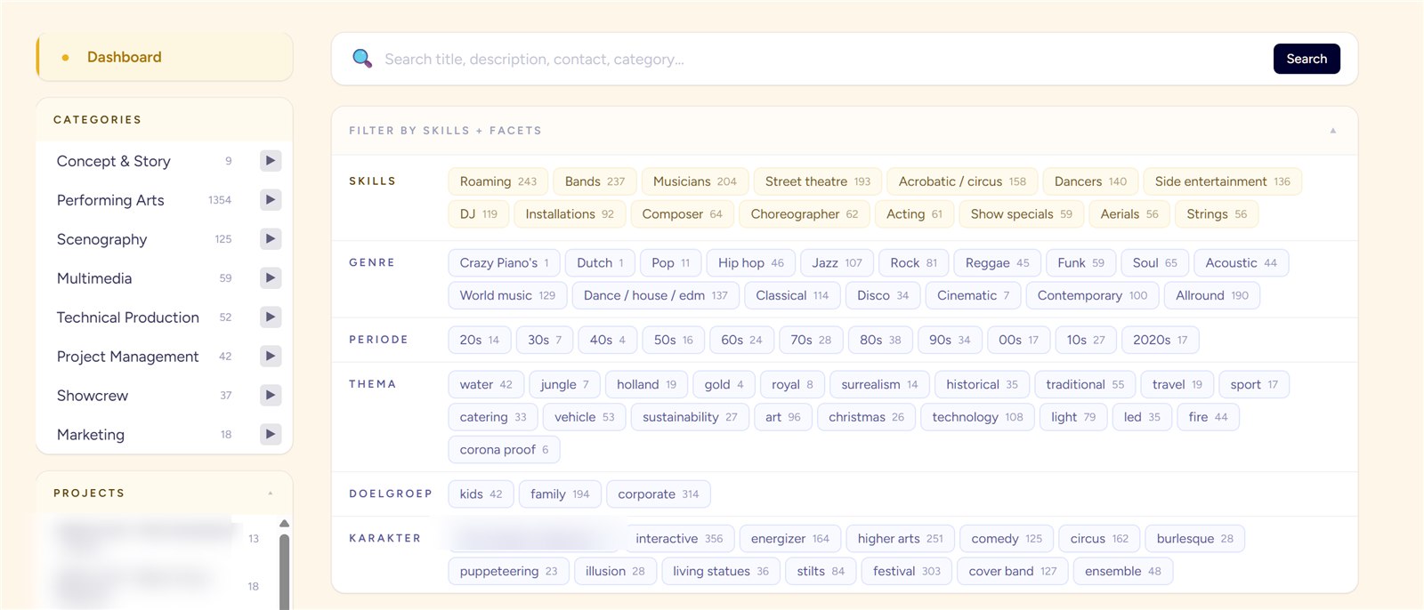Toggle the Bands skill filter
The height and width of the screenshot is (610, 1424).
[x=595, y=181]
